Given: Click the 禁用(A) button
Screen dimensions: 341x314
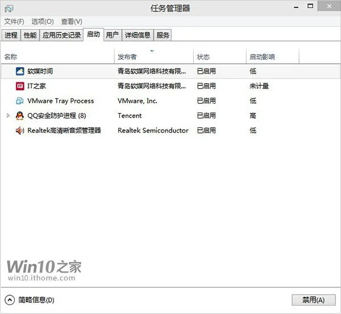Looking at the screenshot, I should pyautogui.click(x=314, y=300).
